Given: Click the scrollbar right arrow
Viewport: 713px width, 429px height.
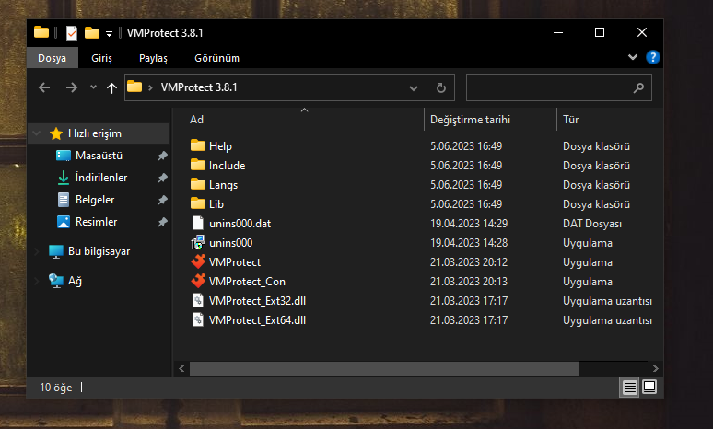Looking at the screenshot, I should click(655, 368).
